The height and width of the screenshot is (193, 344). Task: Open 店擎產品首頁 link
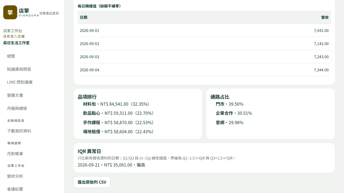tap(49, 13)
